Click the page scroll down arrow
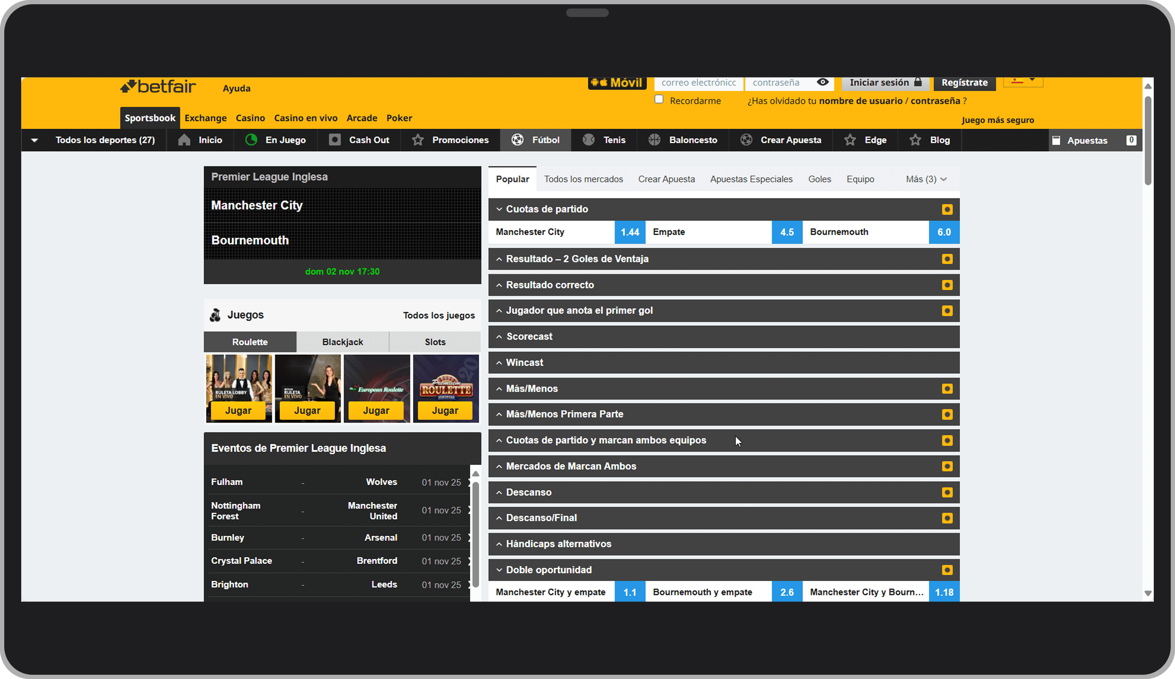 1147,593
